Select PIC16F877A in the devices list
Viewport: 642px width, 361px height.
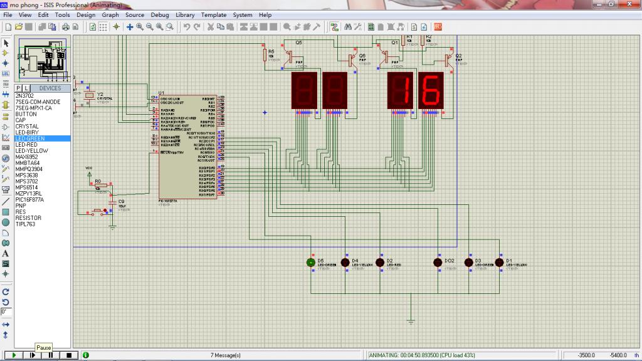[x=29, y=199]
